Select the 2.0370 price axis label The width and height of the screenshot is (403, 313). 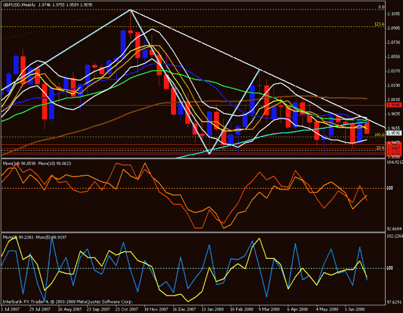[393, 71]
